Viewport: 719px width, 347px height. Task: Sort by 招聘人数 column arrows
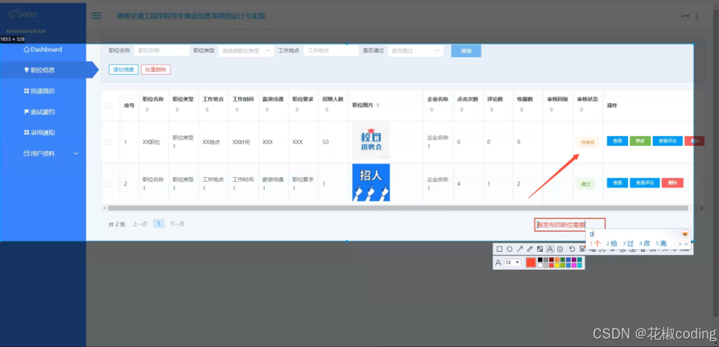326,110
